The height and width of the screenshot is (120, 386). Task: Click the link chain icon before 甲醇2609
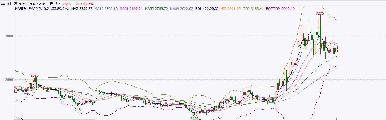coord(3,4)
